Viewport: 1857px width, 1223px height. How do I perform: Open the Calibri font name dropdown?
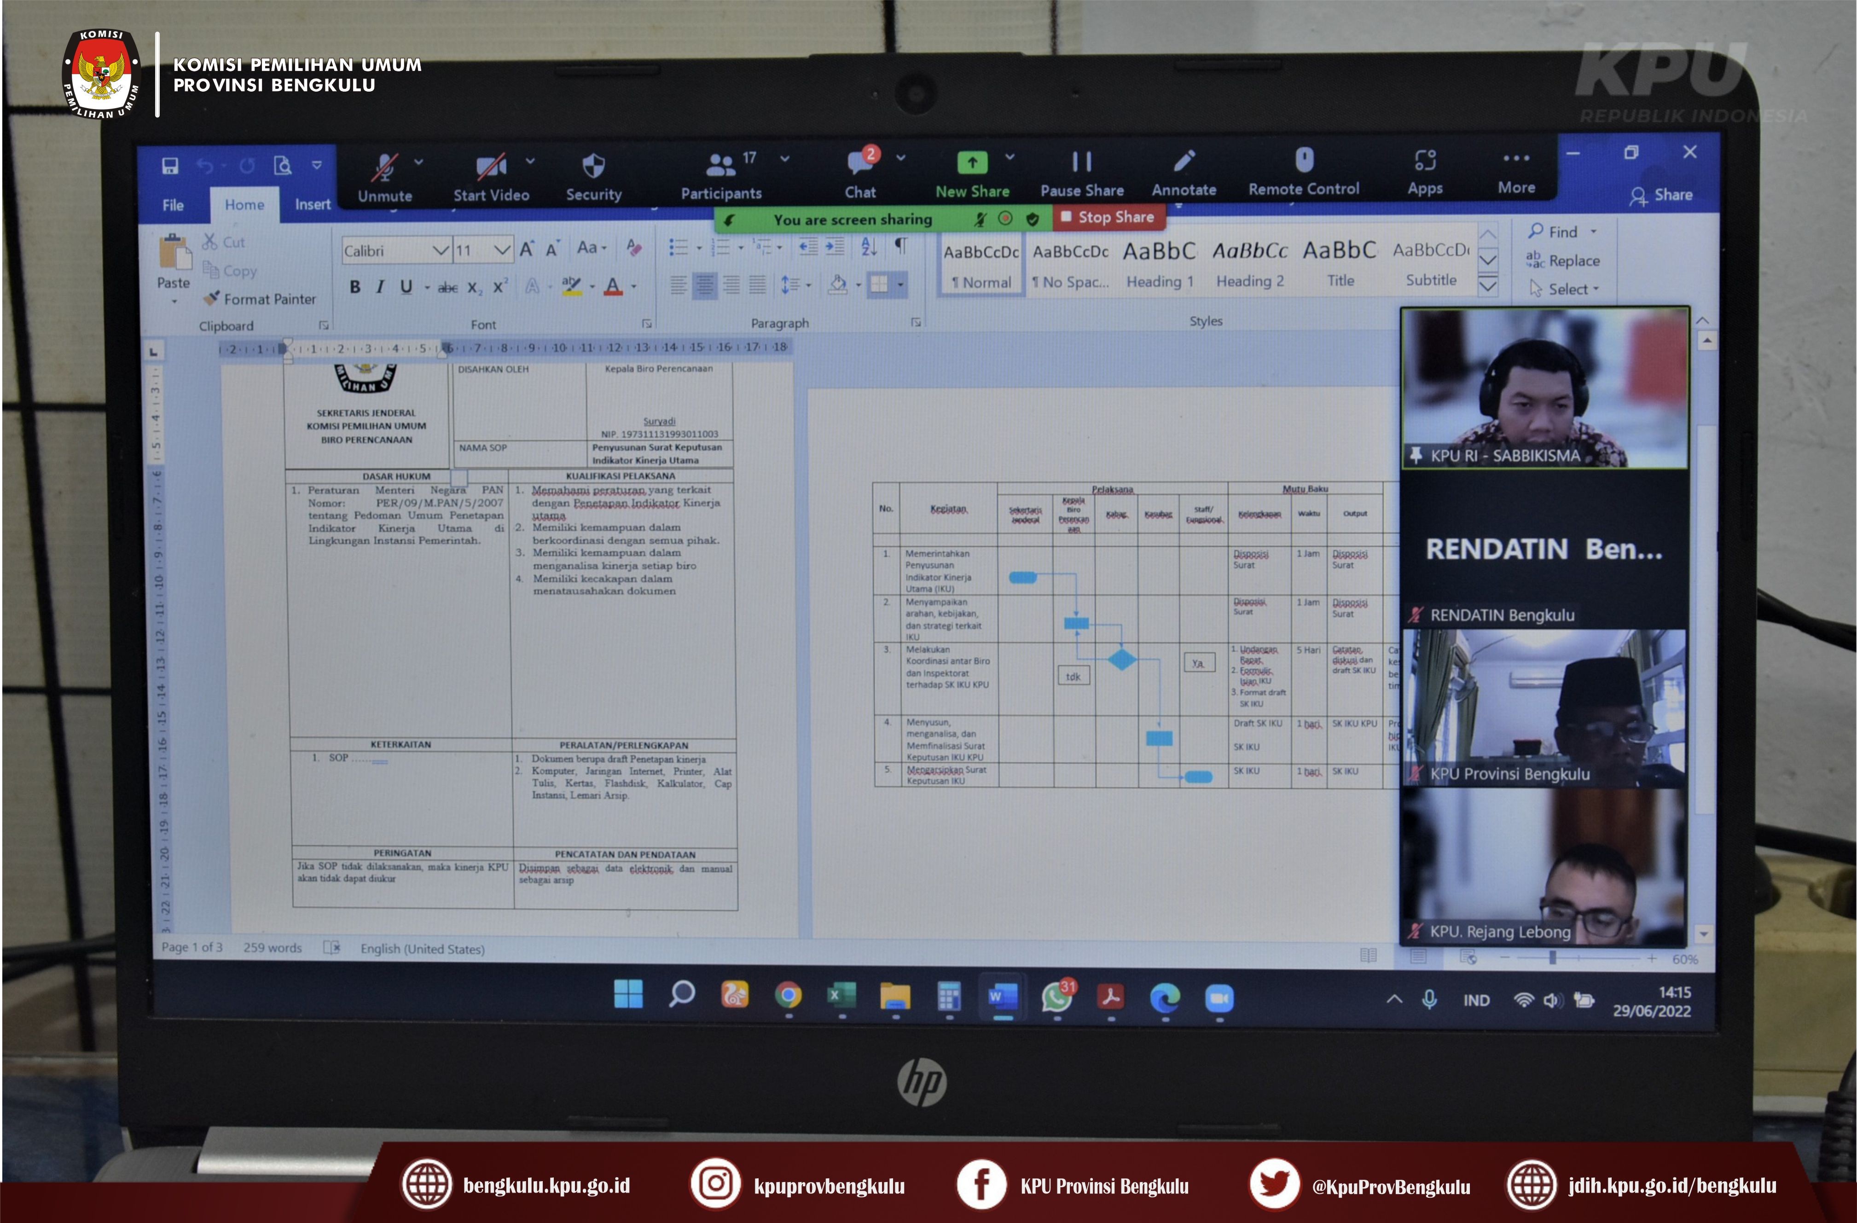pos(441,250)
